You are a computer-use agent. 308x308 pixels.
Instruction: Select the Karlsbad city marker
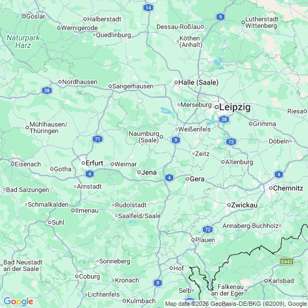click(266, 281)
